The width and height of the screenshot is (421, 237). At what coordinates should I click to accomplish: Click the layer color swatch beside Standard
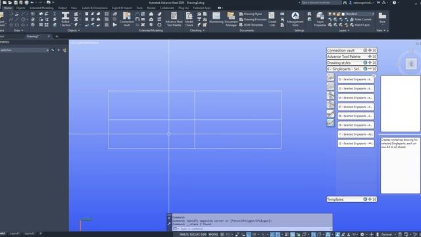coord(343,14)
